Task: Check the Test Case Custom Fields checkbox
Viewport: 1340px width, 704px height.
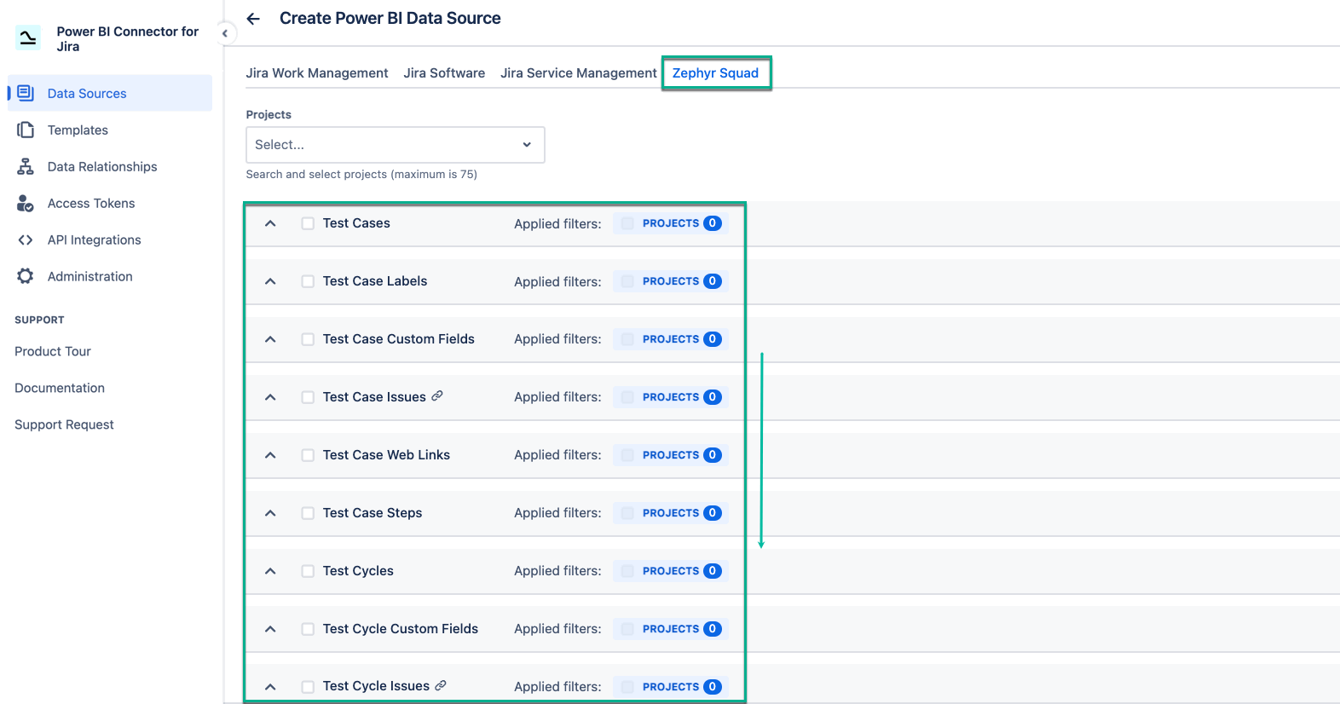Action: pos(308,339)
